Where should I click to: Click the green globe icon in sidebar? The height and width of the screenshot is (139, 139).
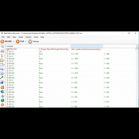click(x=2, y=100)
